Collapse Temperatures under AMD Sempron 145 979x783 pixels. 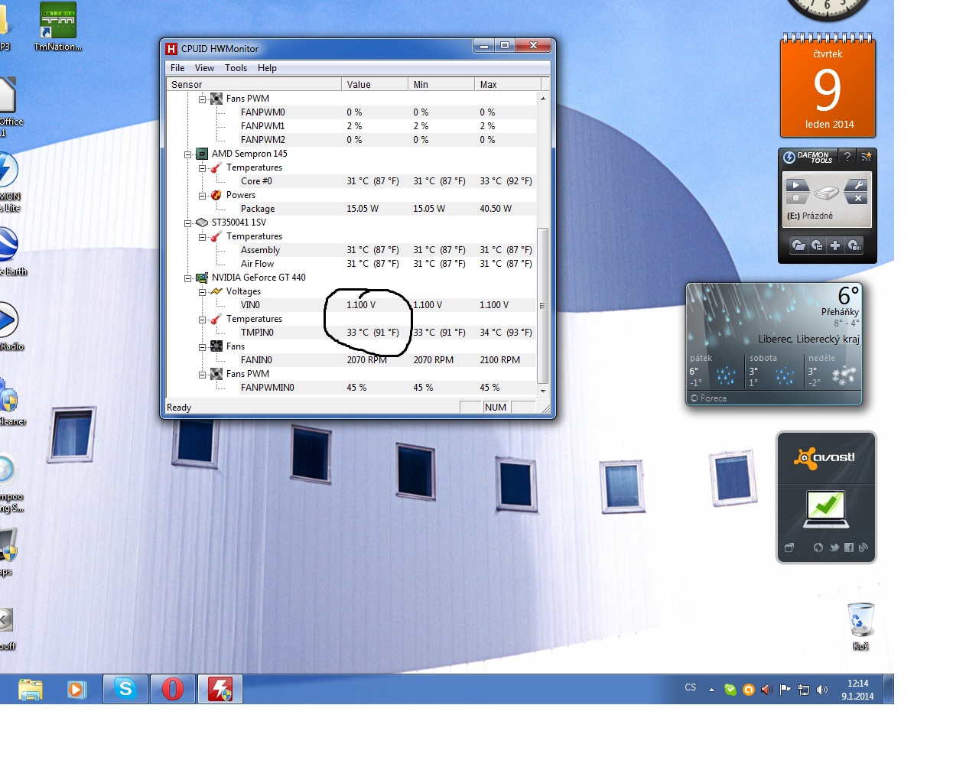tap(202, 167)
